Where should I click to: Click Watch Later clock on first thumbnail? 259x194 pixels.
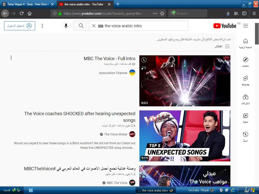pos(144,60)
